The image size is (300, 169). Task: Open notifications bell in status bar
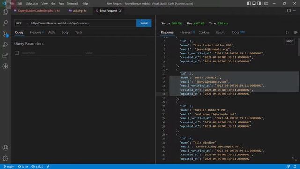click(x=295, y=167)
